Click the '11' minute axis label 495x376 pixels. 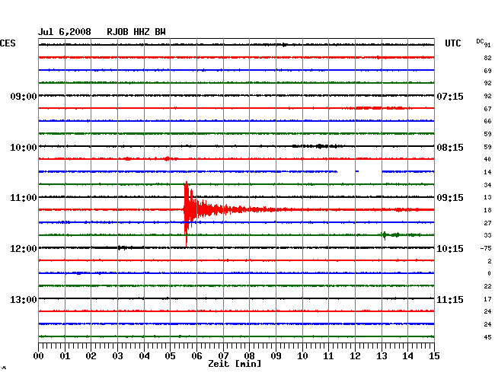point(328,356)
